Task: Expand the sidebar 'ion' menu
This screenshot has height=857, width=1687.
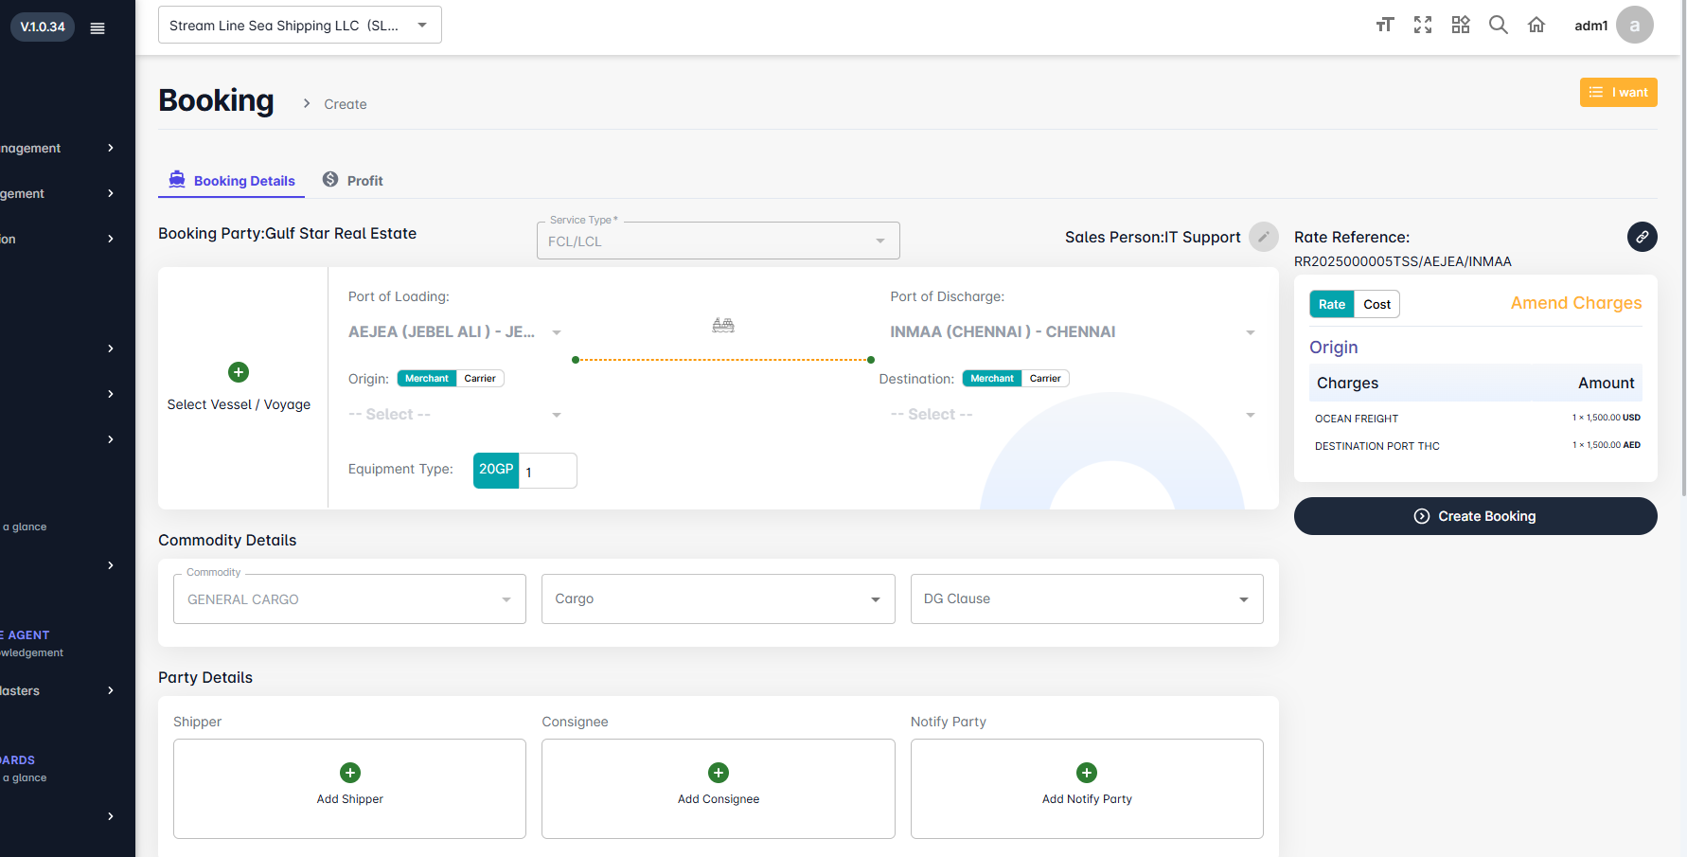Action: click(59, 239)
